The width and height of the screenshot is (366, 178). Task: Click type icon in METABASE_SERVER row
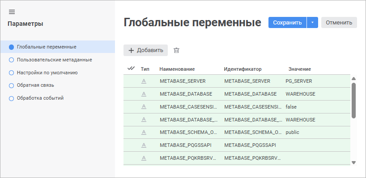(x=144, y=81)
